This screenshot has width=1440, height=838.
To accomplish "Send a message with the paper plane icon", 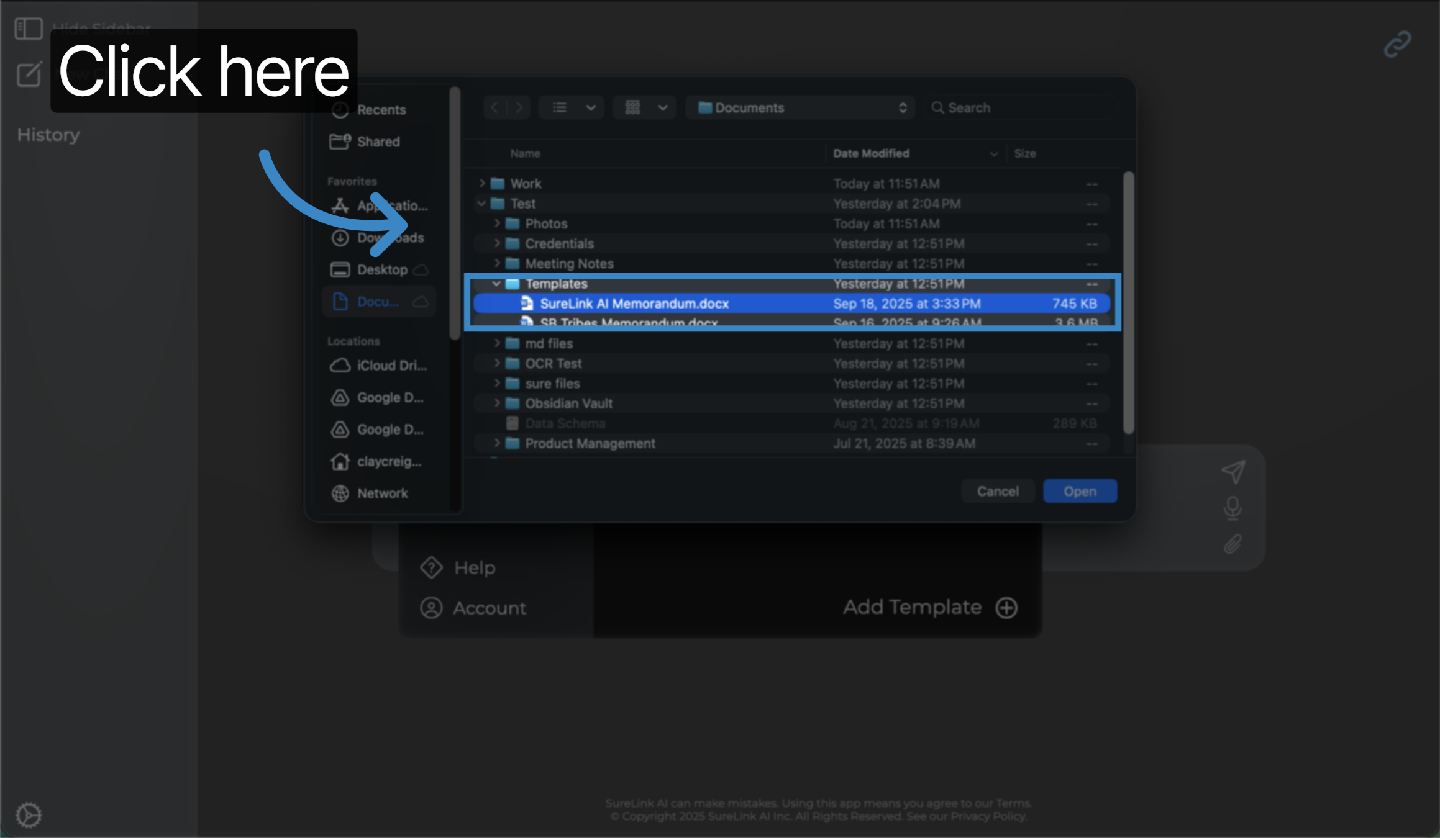I will (x=1234, y=472).
